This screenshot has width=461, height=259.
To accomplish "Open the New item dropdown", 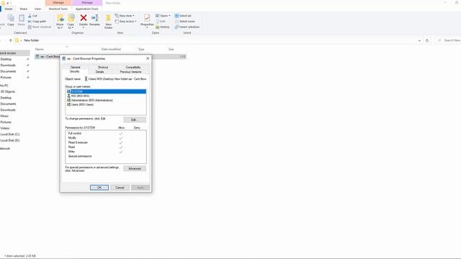I will (x=125, y=16).
